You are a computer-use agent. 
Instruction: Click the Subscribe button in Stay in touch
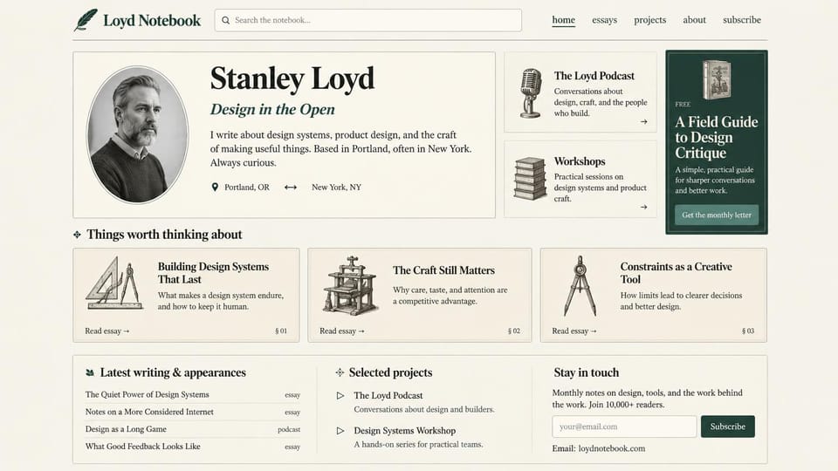click(727, 427)
